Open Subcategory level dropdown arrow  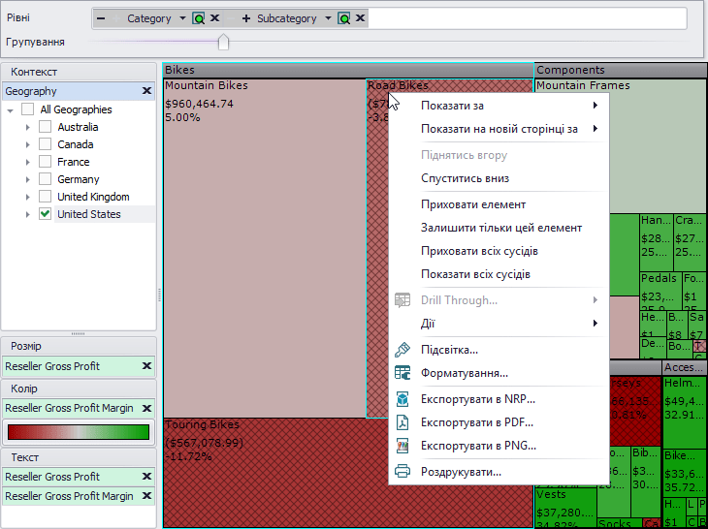pos(328,18)
